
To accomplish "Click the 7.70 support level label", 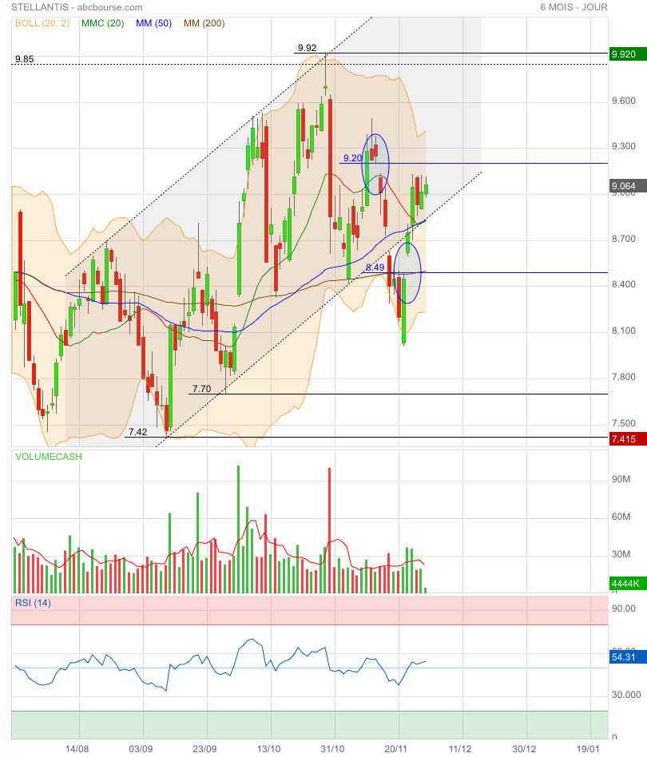I will click(202, 389).
